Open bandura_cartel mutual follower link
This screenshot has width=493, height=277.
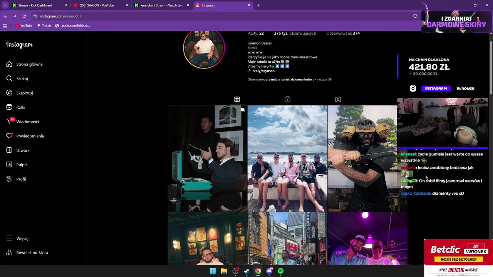pyautogui.click(x=279, y=79)
